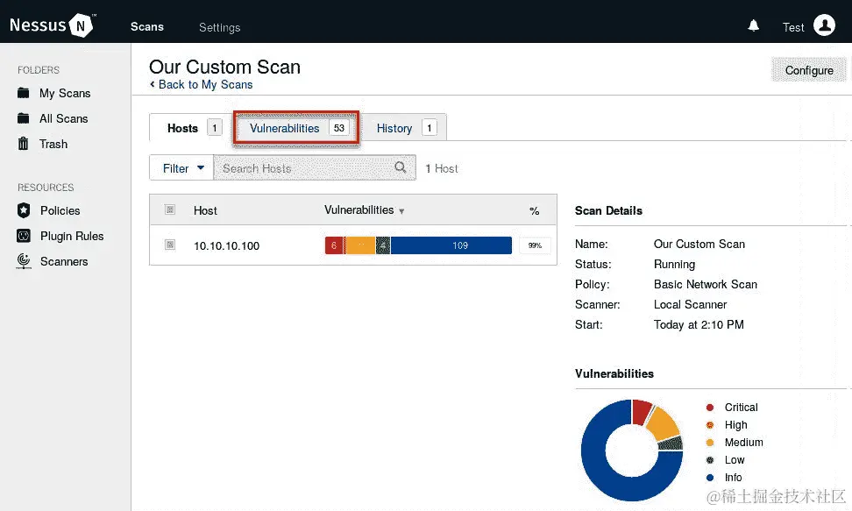This screenshot has width=852, height=511.
Task: Click the vulnerabilities donut chart
Action: point(632,451)
